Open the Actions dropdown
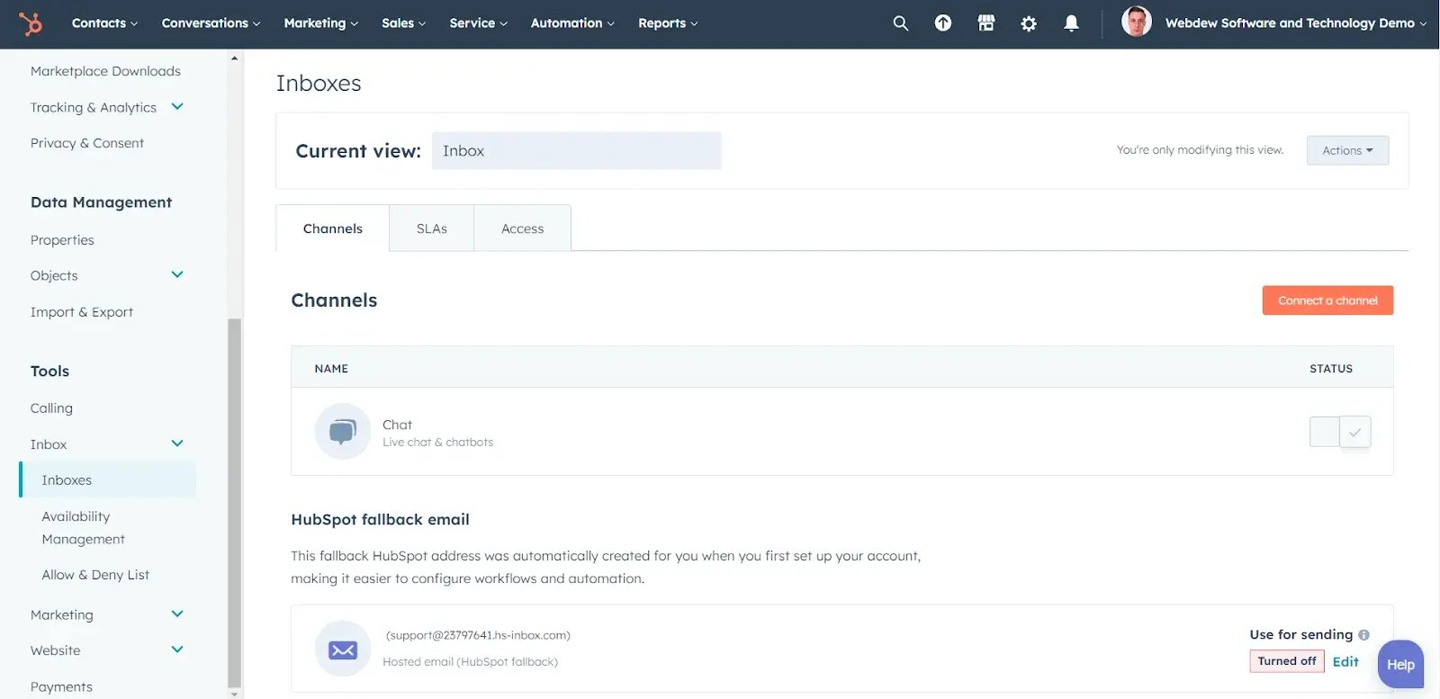Image resolution: width=1440 pixels, height=699 pixels. click(x=1347, y=150)
